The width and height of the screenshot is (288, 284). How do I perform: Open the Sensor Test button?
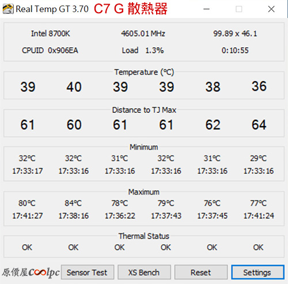(x=88, y=272)
